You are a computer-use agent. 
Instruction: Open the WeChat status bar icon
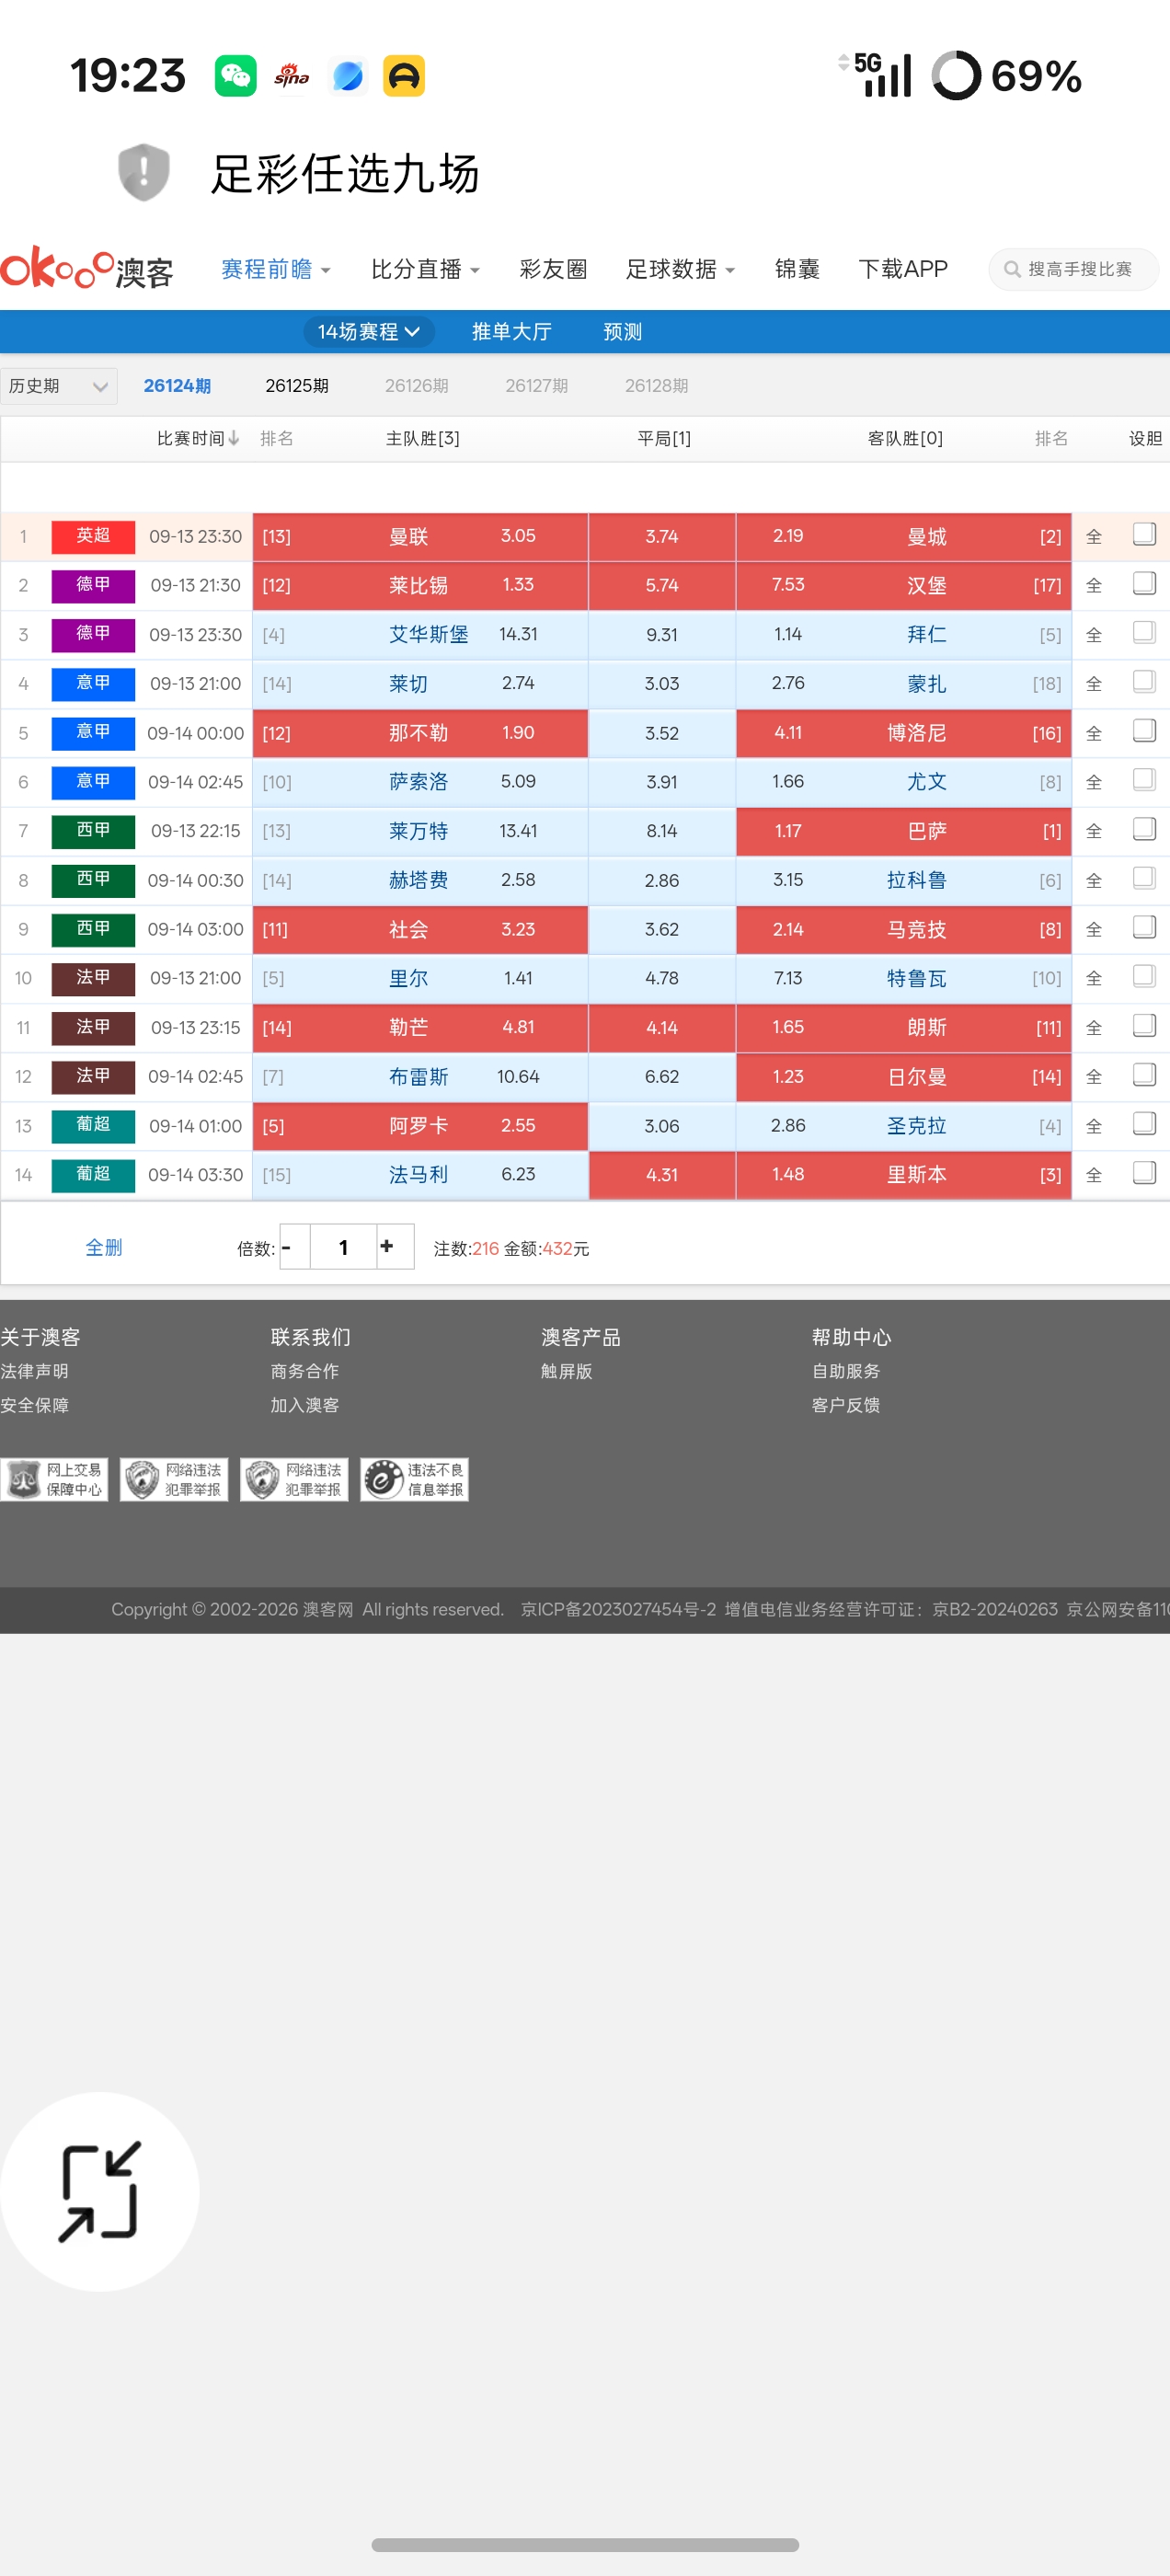click(x=236, y=76)
